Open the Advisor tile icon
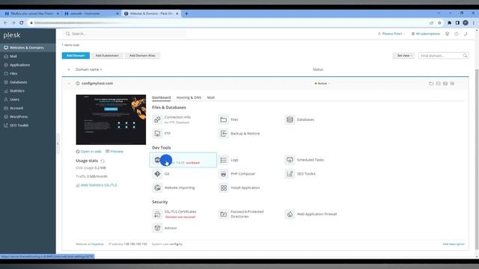Viewport: 479px width, 269px height. [157, 228]
